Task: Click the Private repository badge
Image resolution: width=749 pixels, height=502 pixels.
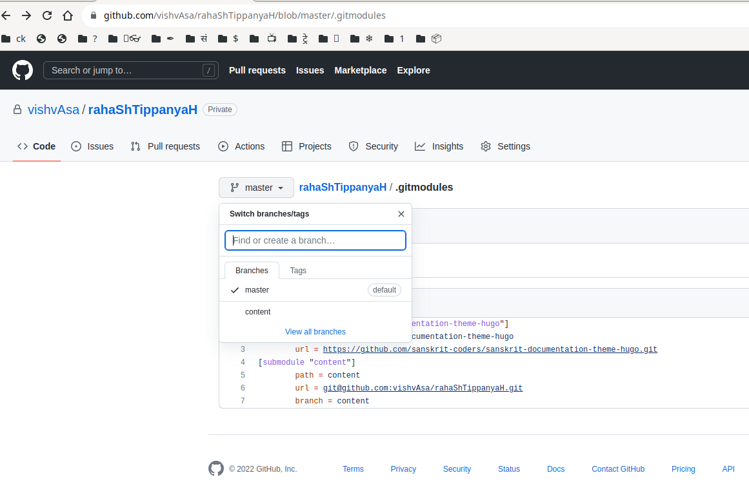Action: click(220, 110)
